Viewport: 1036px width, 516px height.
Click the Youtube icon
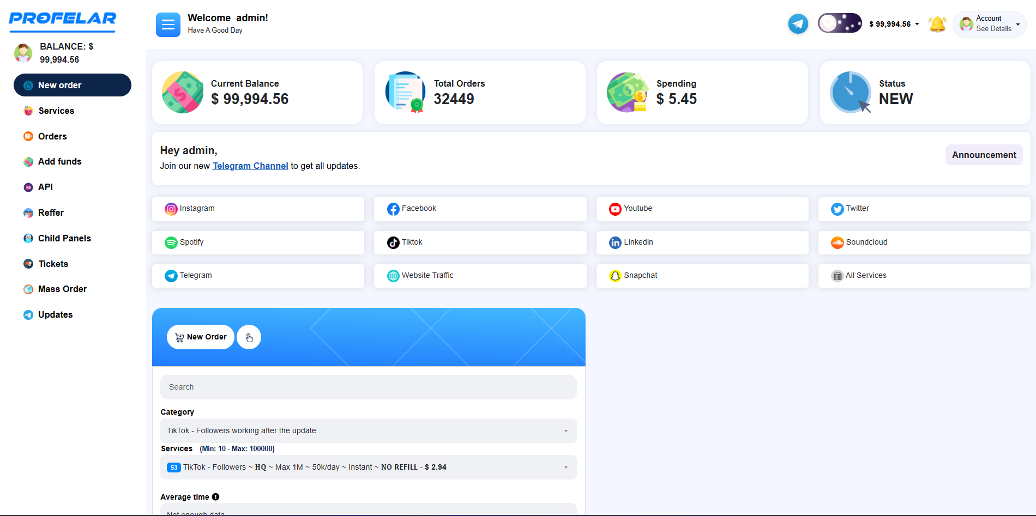click(x=615, y=209)
